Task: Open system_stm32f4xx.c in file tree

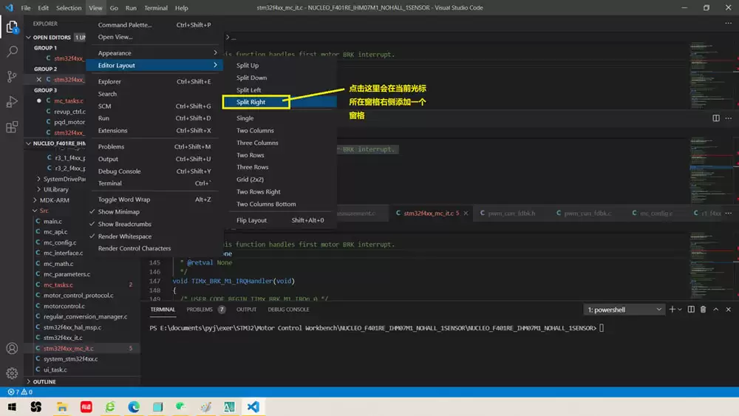Action: pos(71,359)
